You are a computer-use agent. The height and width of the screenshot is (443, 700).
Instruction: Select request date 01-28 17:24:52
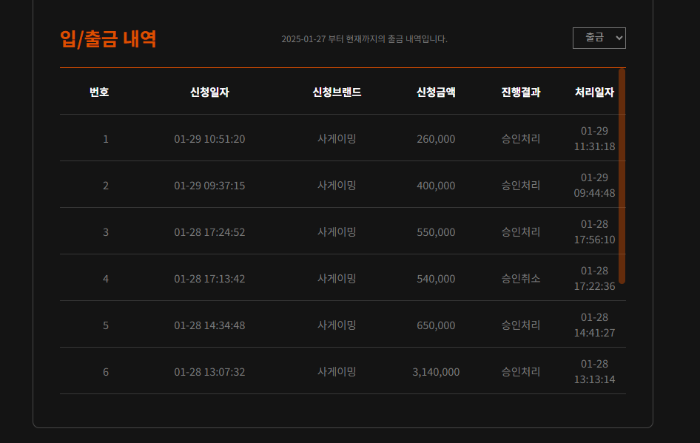coord(209,232)
